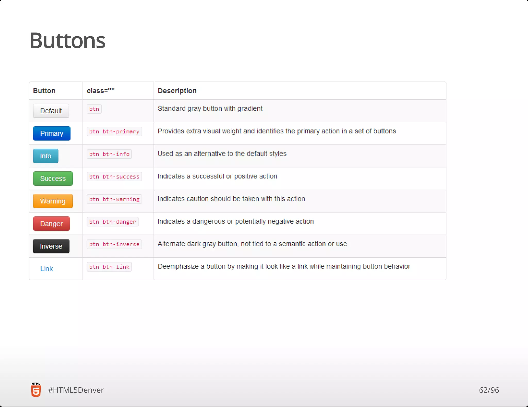Viewport: 528px width, 407px height.
Task: Click the dark Inverse button
Action: coord(51,246)
